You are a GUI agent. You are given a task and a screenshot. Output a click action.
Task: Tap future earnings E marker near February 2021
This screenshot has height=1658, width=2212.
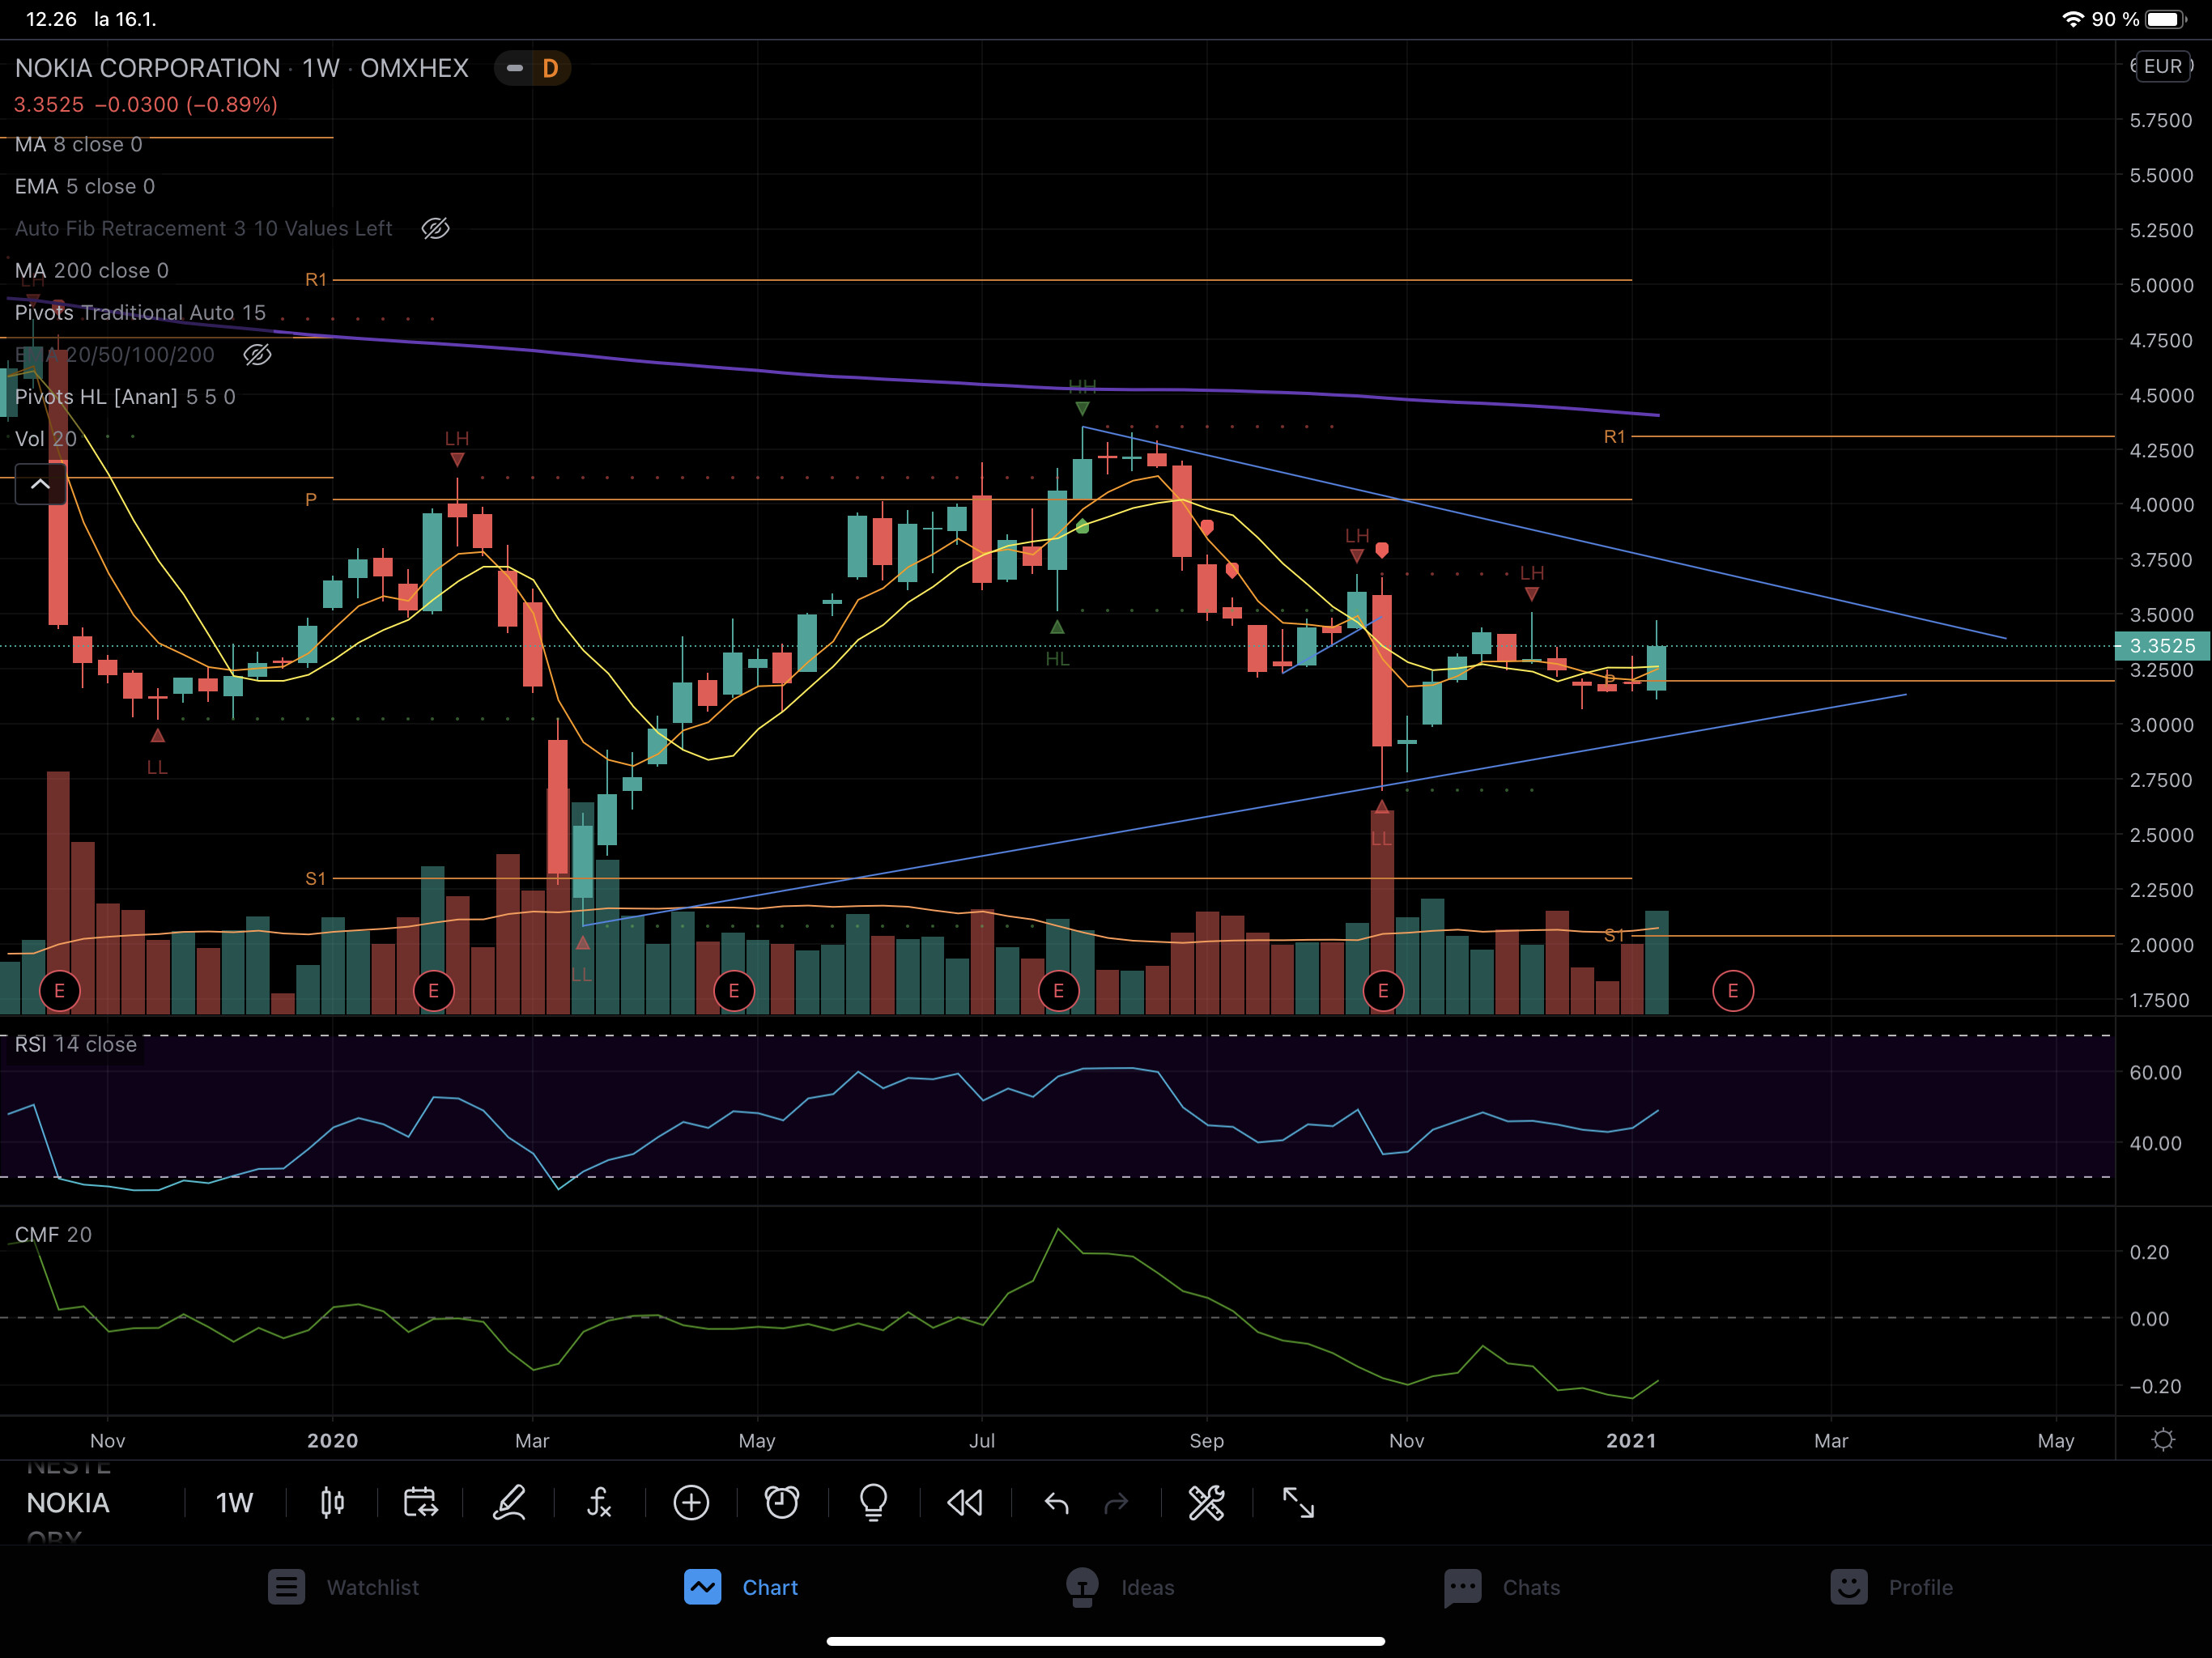[1733, 991]
